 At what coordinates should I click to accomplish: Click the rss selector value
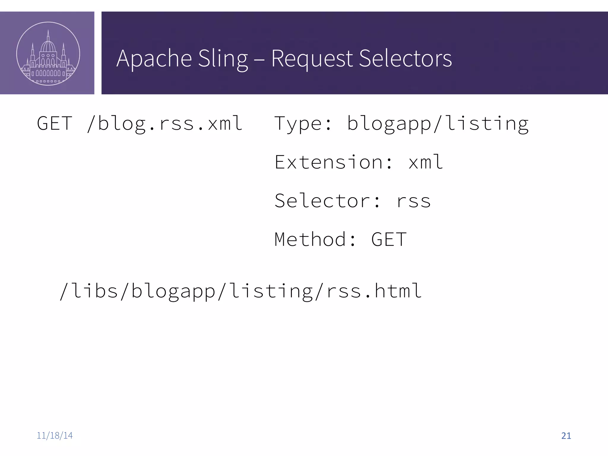click(x=413, y=201)
